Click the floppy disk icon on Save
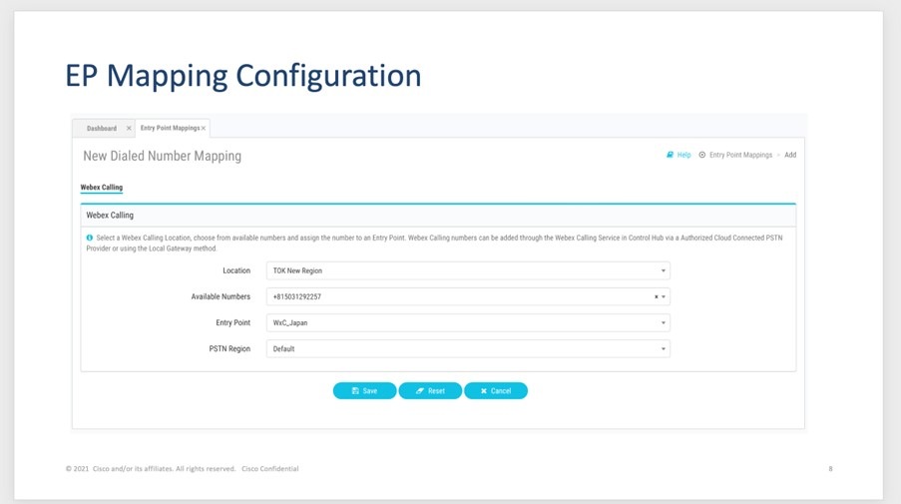Viewport: 901px width, 504px height. [355, 391]
